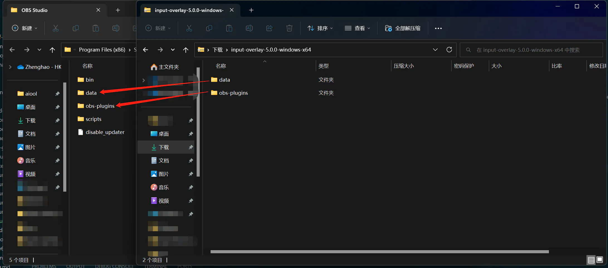Select bin folder in OBS Studio window
The image size is (608, 268).
click(86, 80)
